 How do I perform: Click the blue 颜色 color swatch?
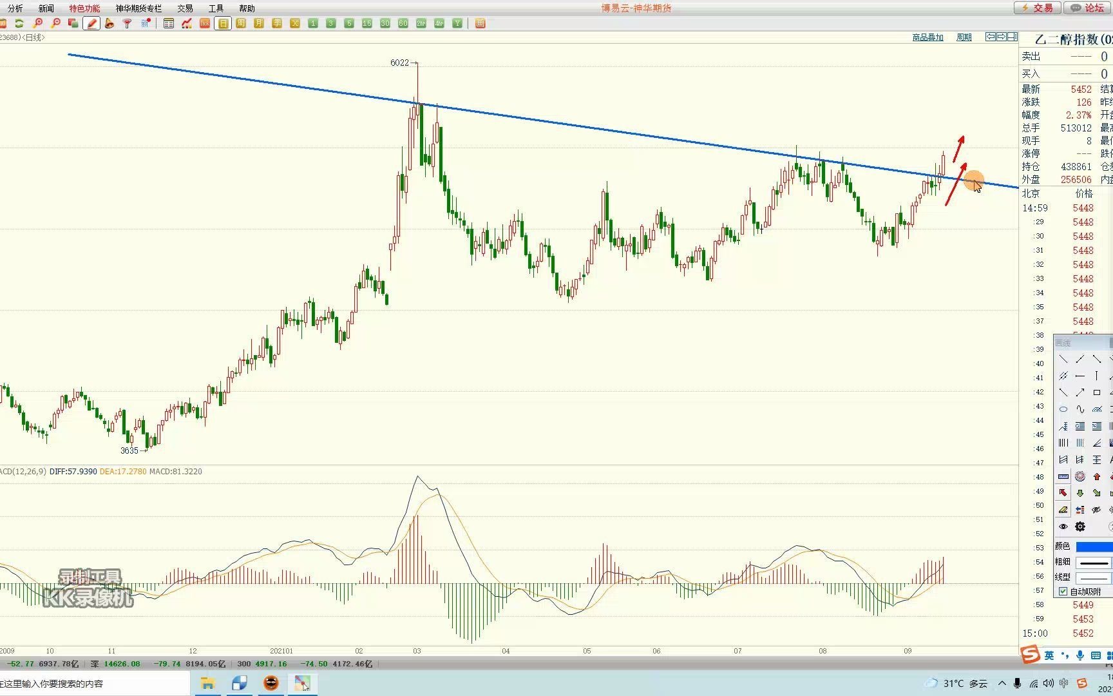click(x=1094, y=546)
